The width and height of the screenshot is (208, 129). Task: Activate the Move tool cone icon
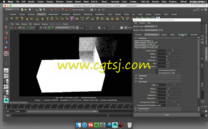[x=6, y=43]
